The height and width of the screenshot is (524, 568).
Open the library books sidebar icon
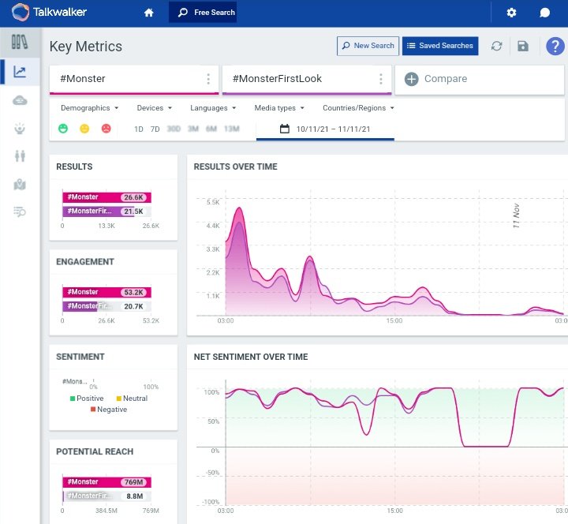point(20,42)
